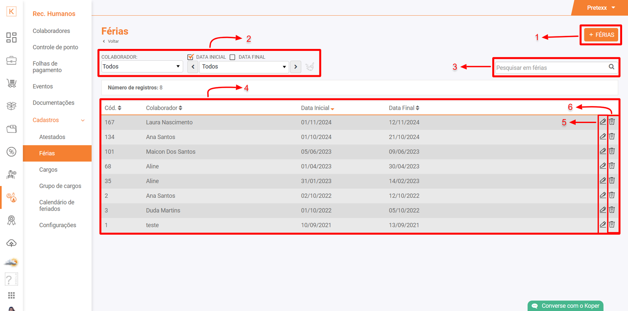This screenshot has width=628, height=311.
Task: Open the Colaborador dropdown filter
Action: click(x=141, y=67)
